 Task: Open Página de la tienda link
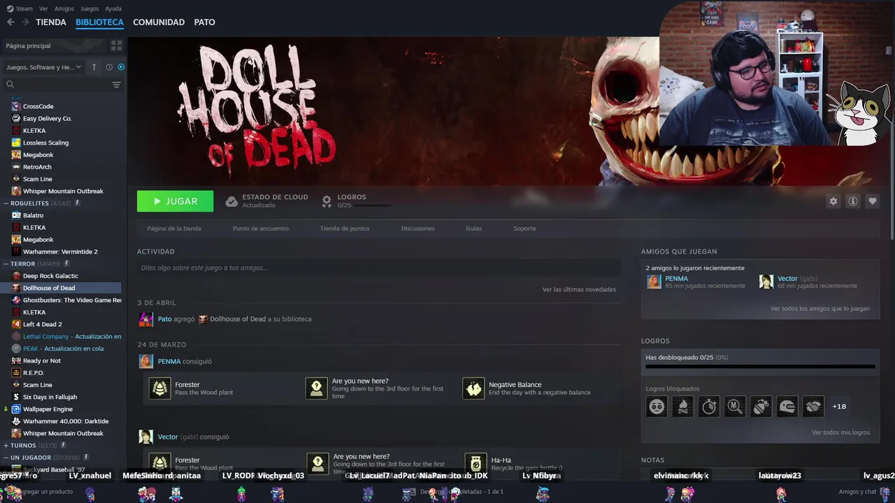pos(174,228)
